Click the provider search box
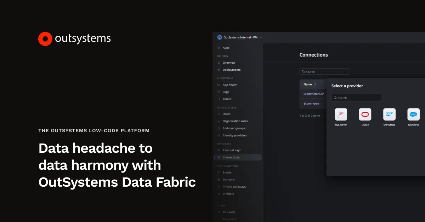This screenshot has width=425, height=222. click(x=356, y=98)
